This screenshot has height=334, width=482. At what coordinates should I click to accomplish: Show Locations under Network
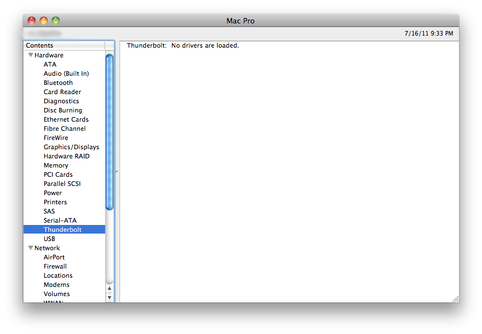pos(58,275)
